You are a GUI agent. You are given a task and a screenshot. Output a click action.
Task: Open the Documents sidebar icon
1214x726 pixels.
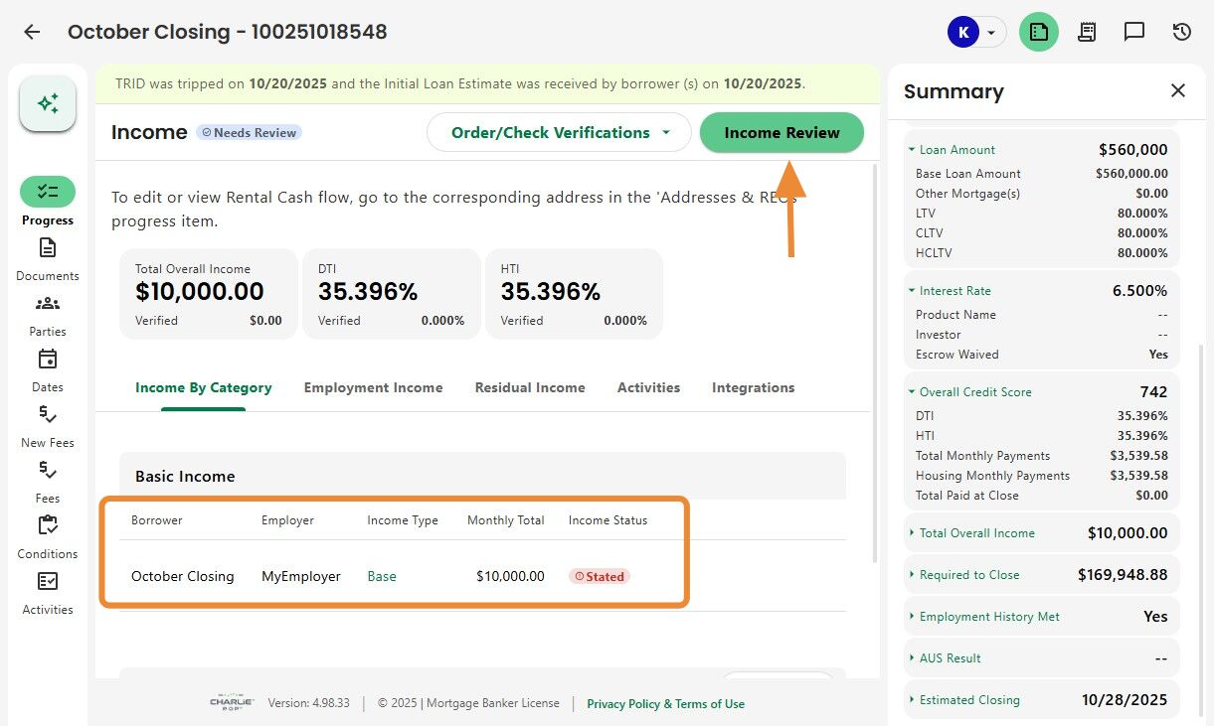coord(48,247)
